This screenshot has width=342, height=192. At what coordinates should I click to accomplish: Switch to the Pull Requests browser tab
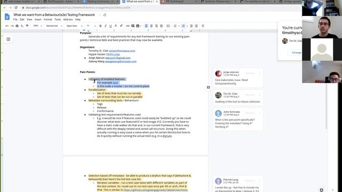(x=60, y=2)
